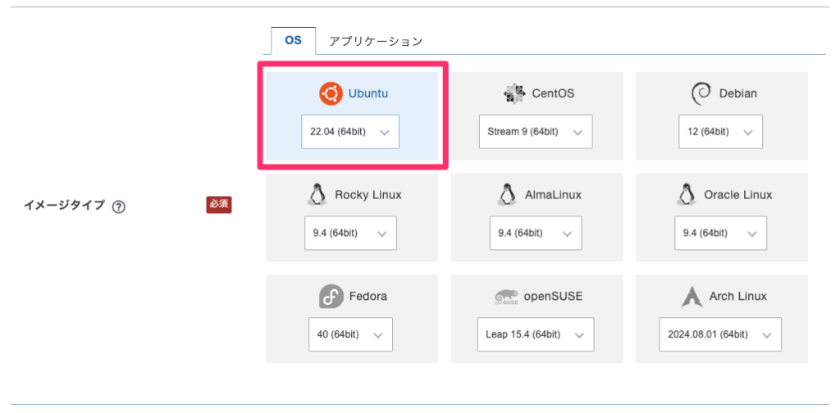This screenshot has width=840, height=413.
Task: Click the Oracle Linux name label
Action: (737, 195)
